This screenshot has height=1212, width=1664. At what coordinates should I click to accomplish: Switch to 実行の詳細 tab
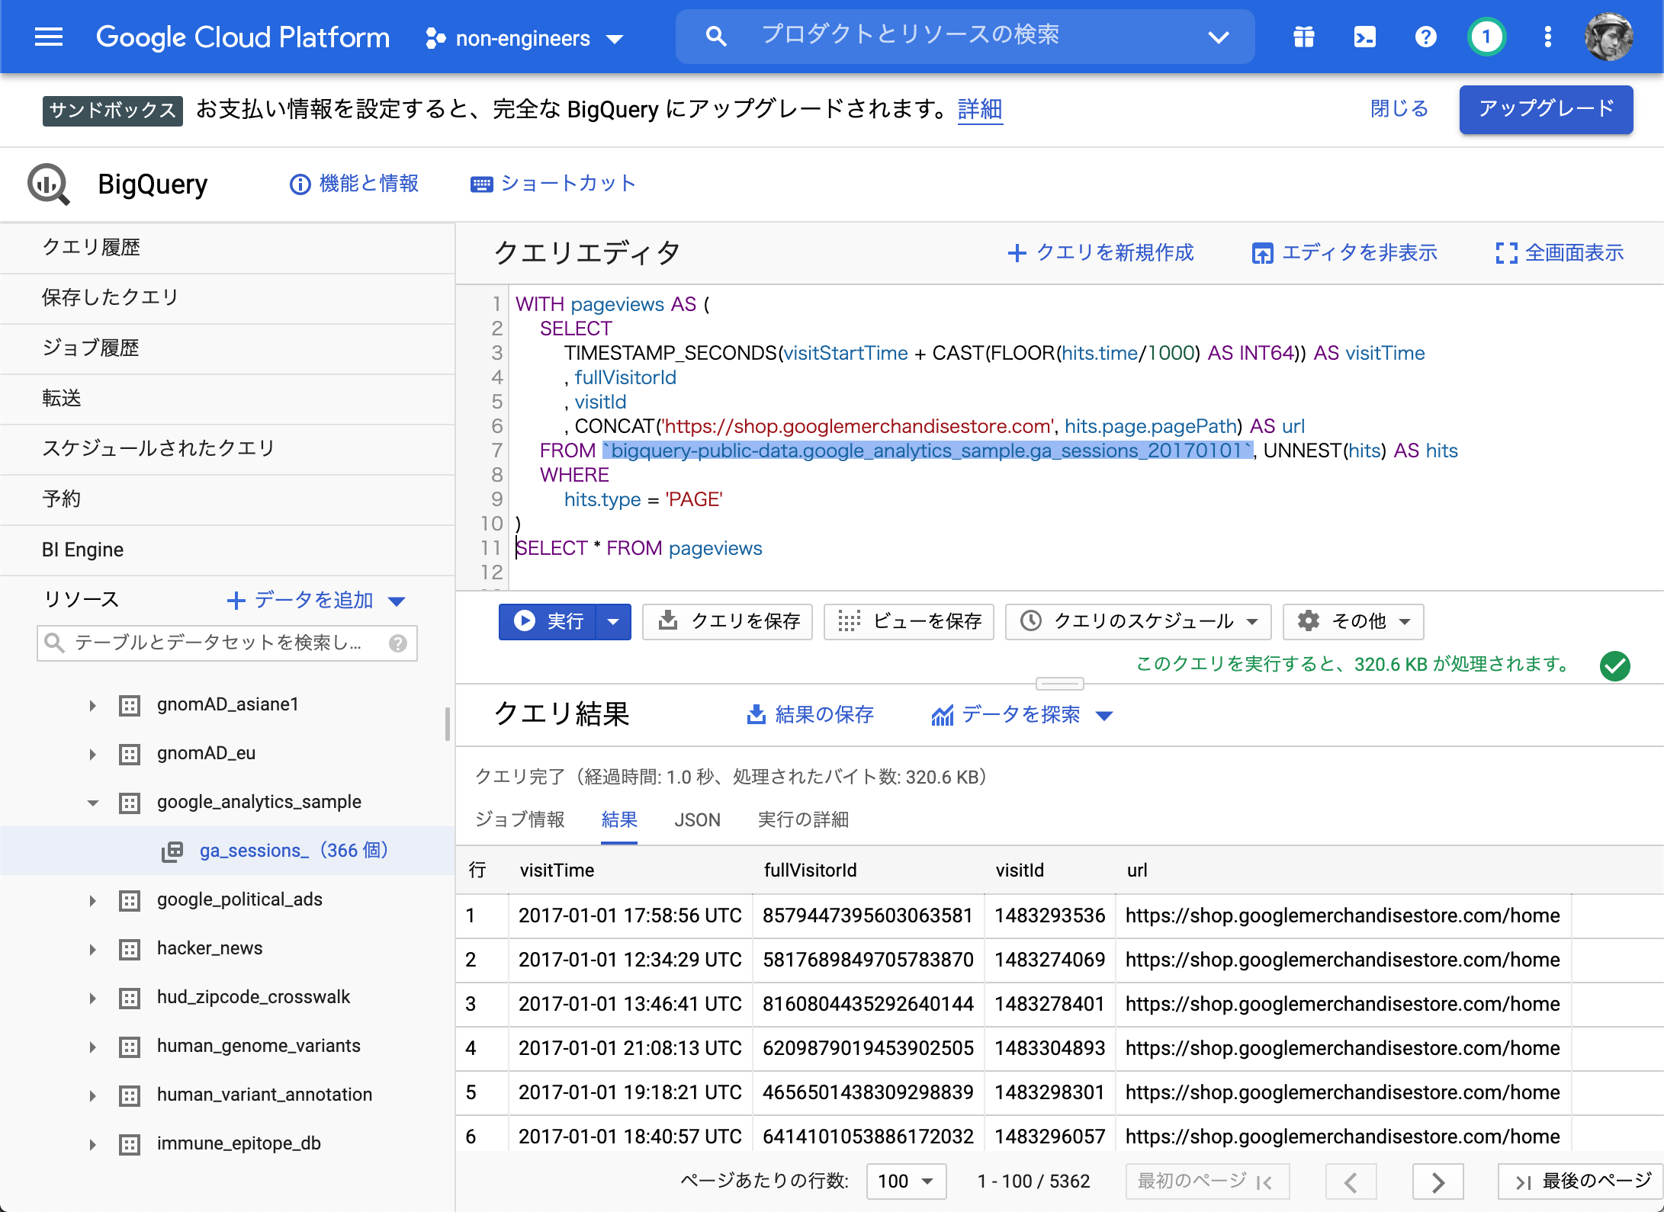pyautogui.click(x=802, y=820)
